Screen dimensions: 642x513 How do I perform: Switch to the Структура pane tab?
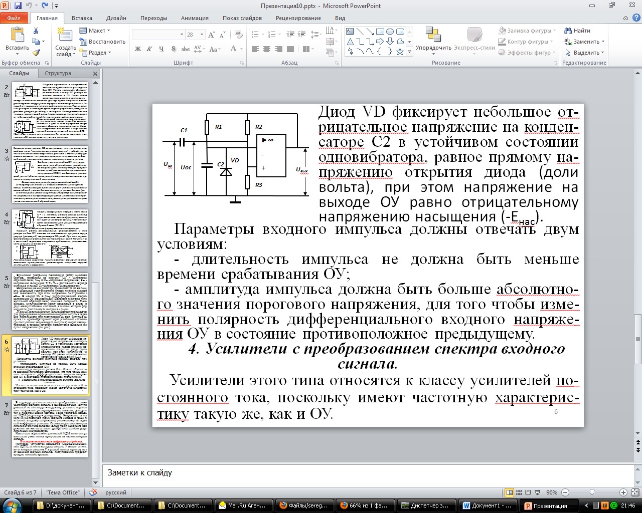coord(58,73)
